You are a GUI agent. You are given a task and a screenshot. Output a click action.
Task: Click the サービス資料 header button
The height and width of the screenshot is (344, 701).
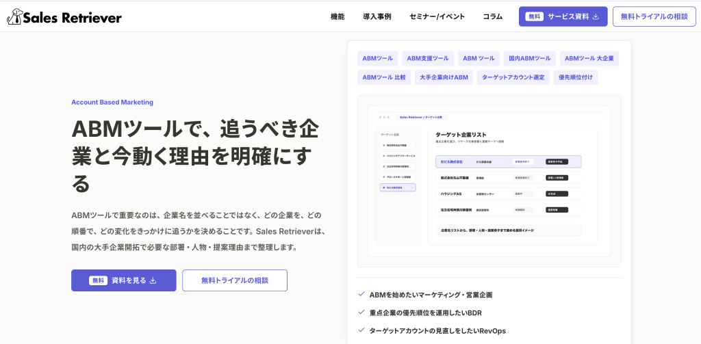[563, 16]
